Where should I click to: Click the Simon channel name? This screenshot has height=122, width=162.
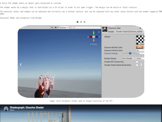tap(12, 110)
